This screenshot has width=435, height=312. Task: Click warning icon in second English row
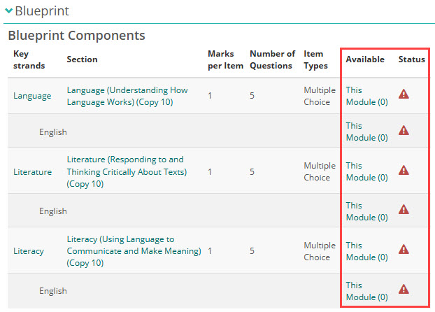pos(404,209)
